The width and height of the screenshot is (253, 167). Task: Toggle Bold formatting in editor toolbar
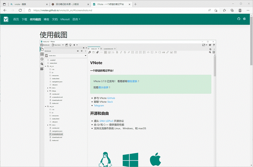[x=117, y=52]
